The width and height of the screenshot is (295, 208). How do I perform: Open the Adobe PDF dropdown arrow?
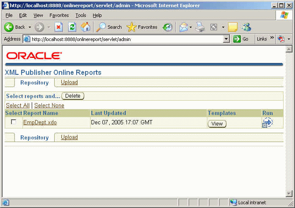pos(289,39)
